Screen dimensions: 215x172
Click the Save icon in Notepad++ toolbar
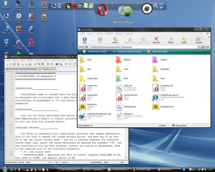[x=14, y=64]
